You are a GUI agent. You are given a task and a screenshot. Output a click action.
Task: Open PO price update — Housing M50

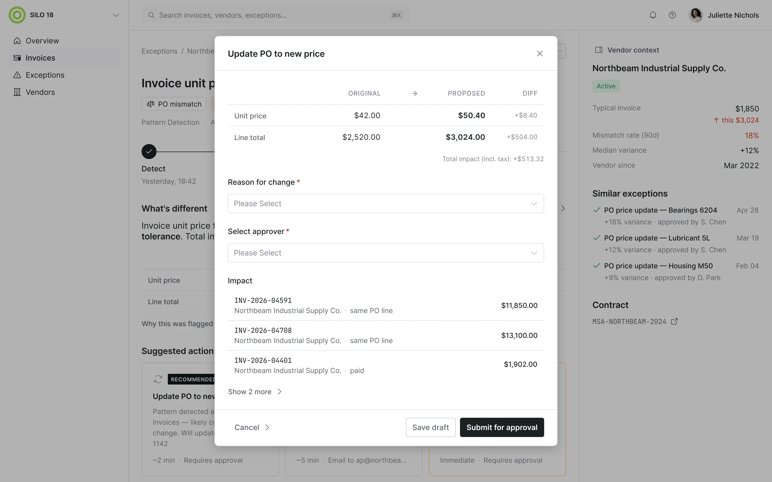point(658,266)
